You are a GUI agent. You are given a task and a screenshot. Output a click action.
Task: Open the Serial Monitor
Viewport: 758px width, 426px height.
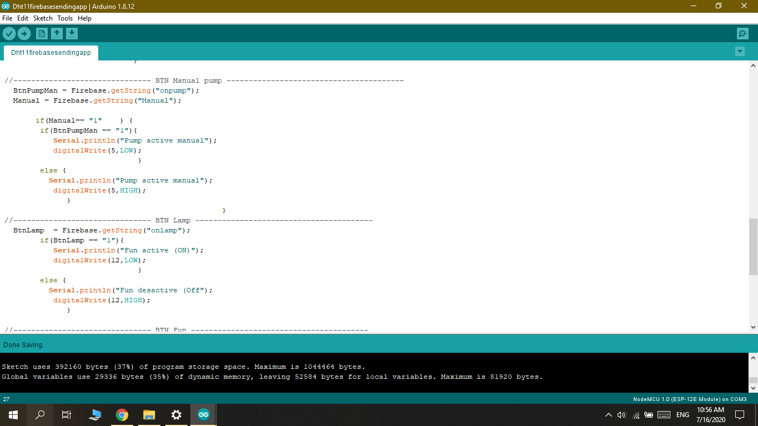742,33
